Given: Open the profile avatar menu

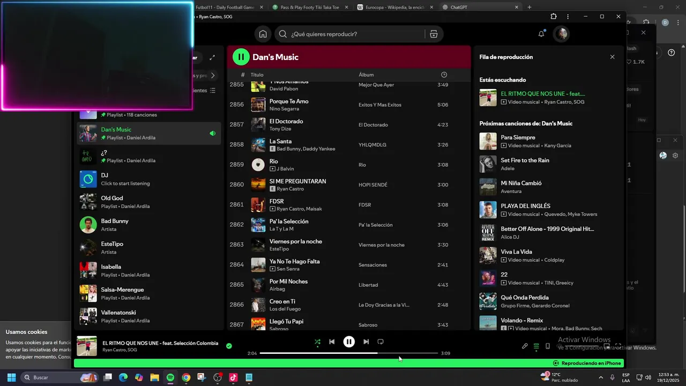Looking at the screenshot, I should click(561, 34).
